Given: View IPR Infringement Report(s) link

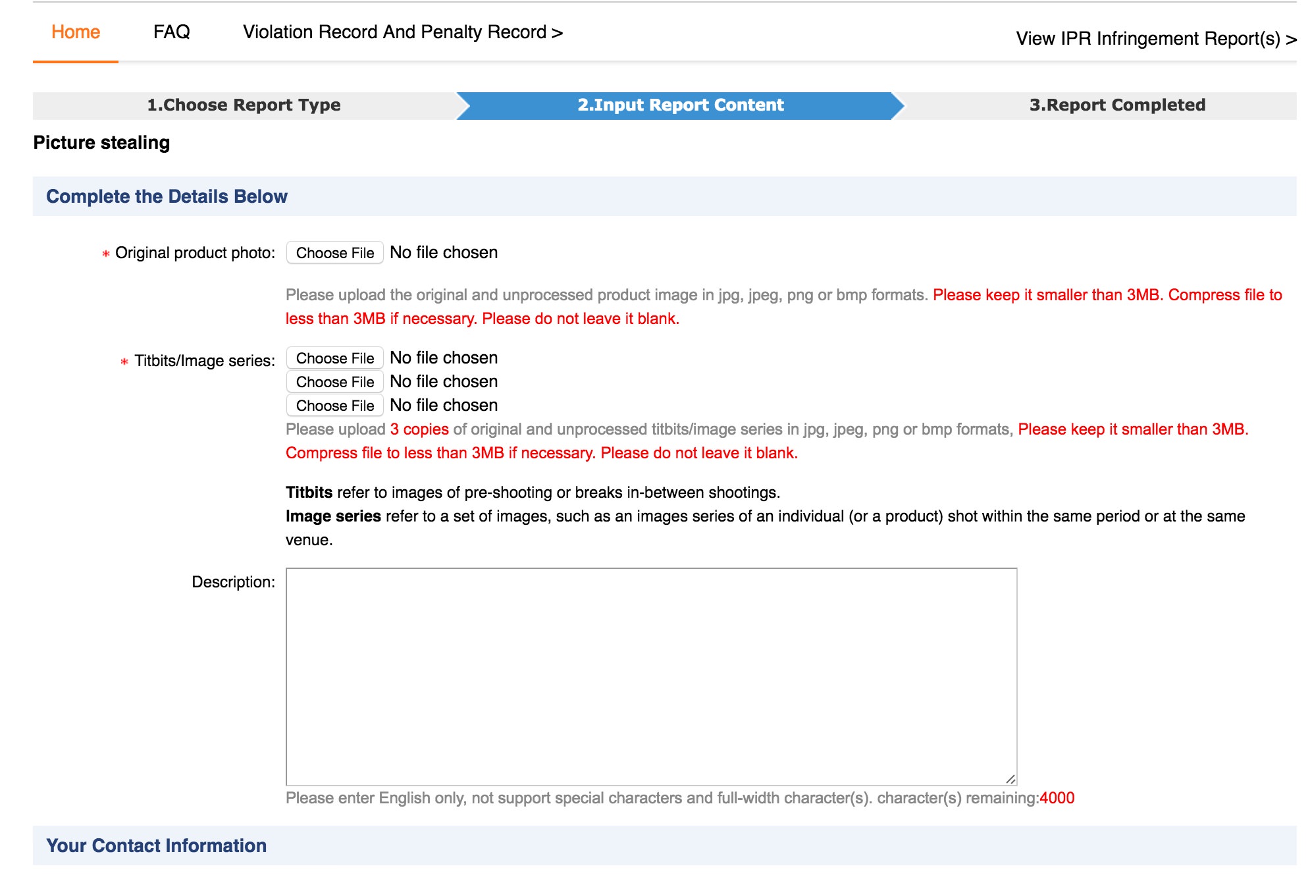Looking at the screenshot, I should point(1155,39).
